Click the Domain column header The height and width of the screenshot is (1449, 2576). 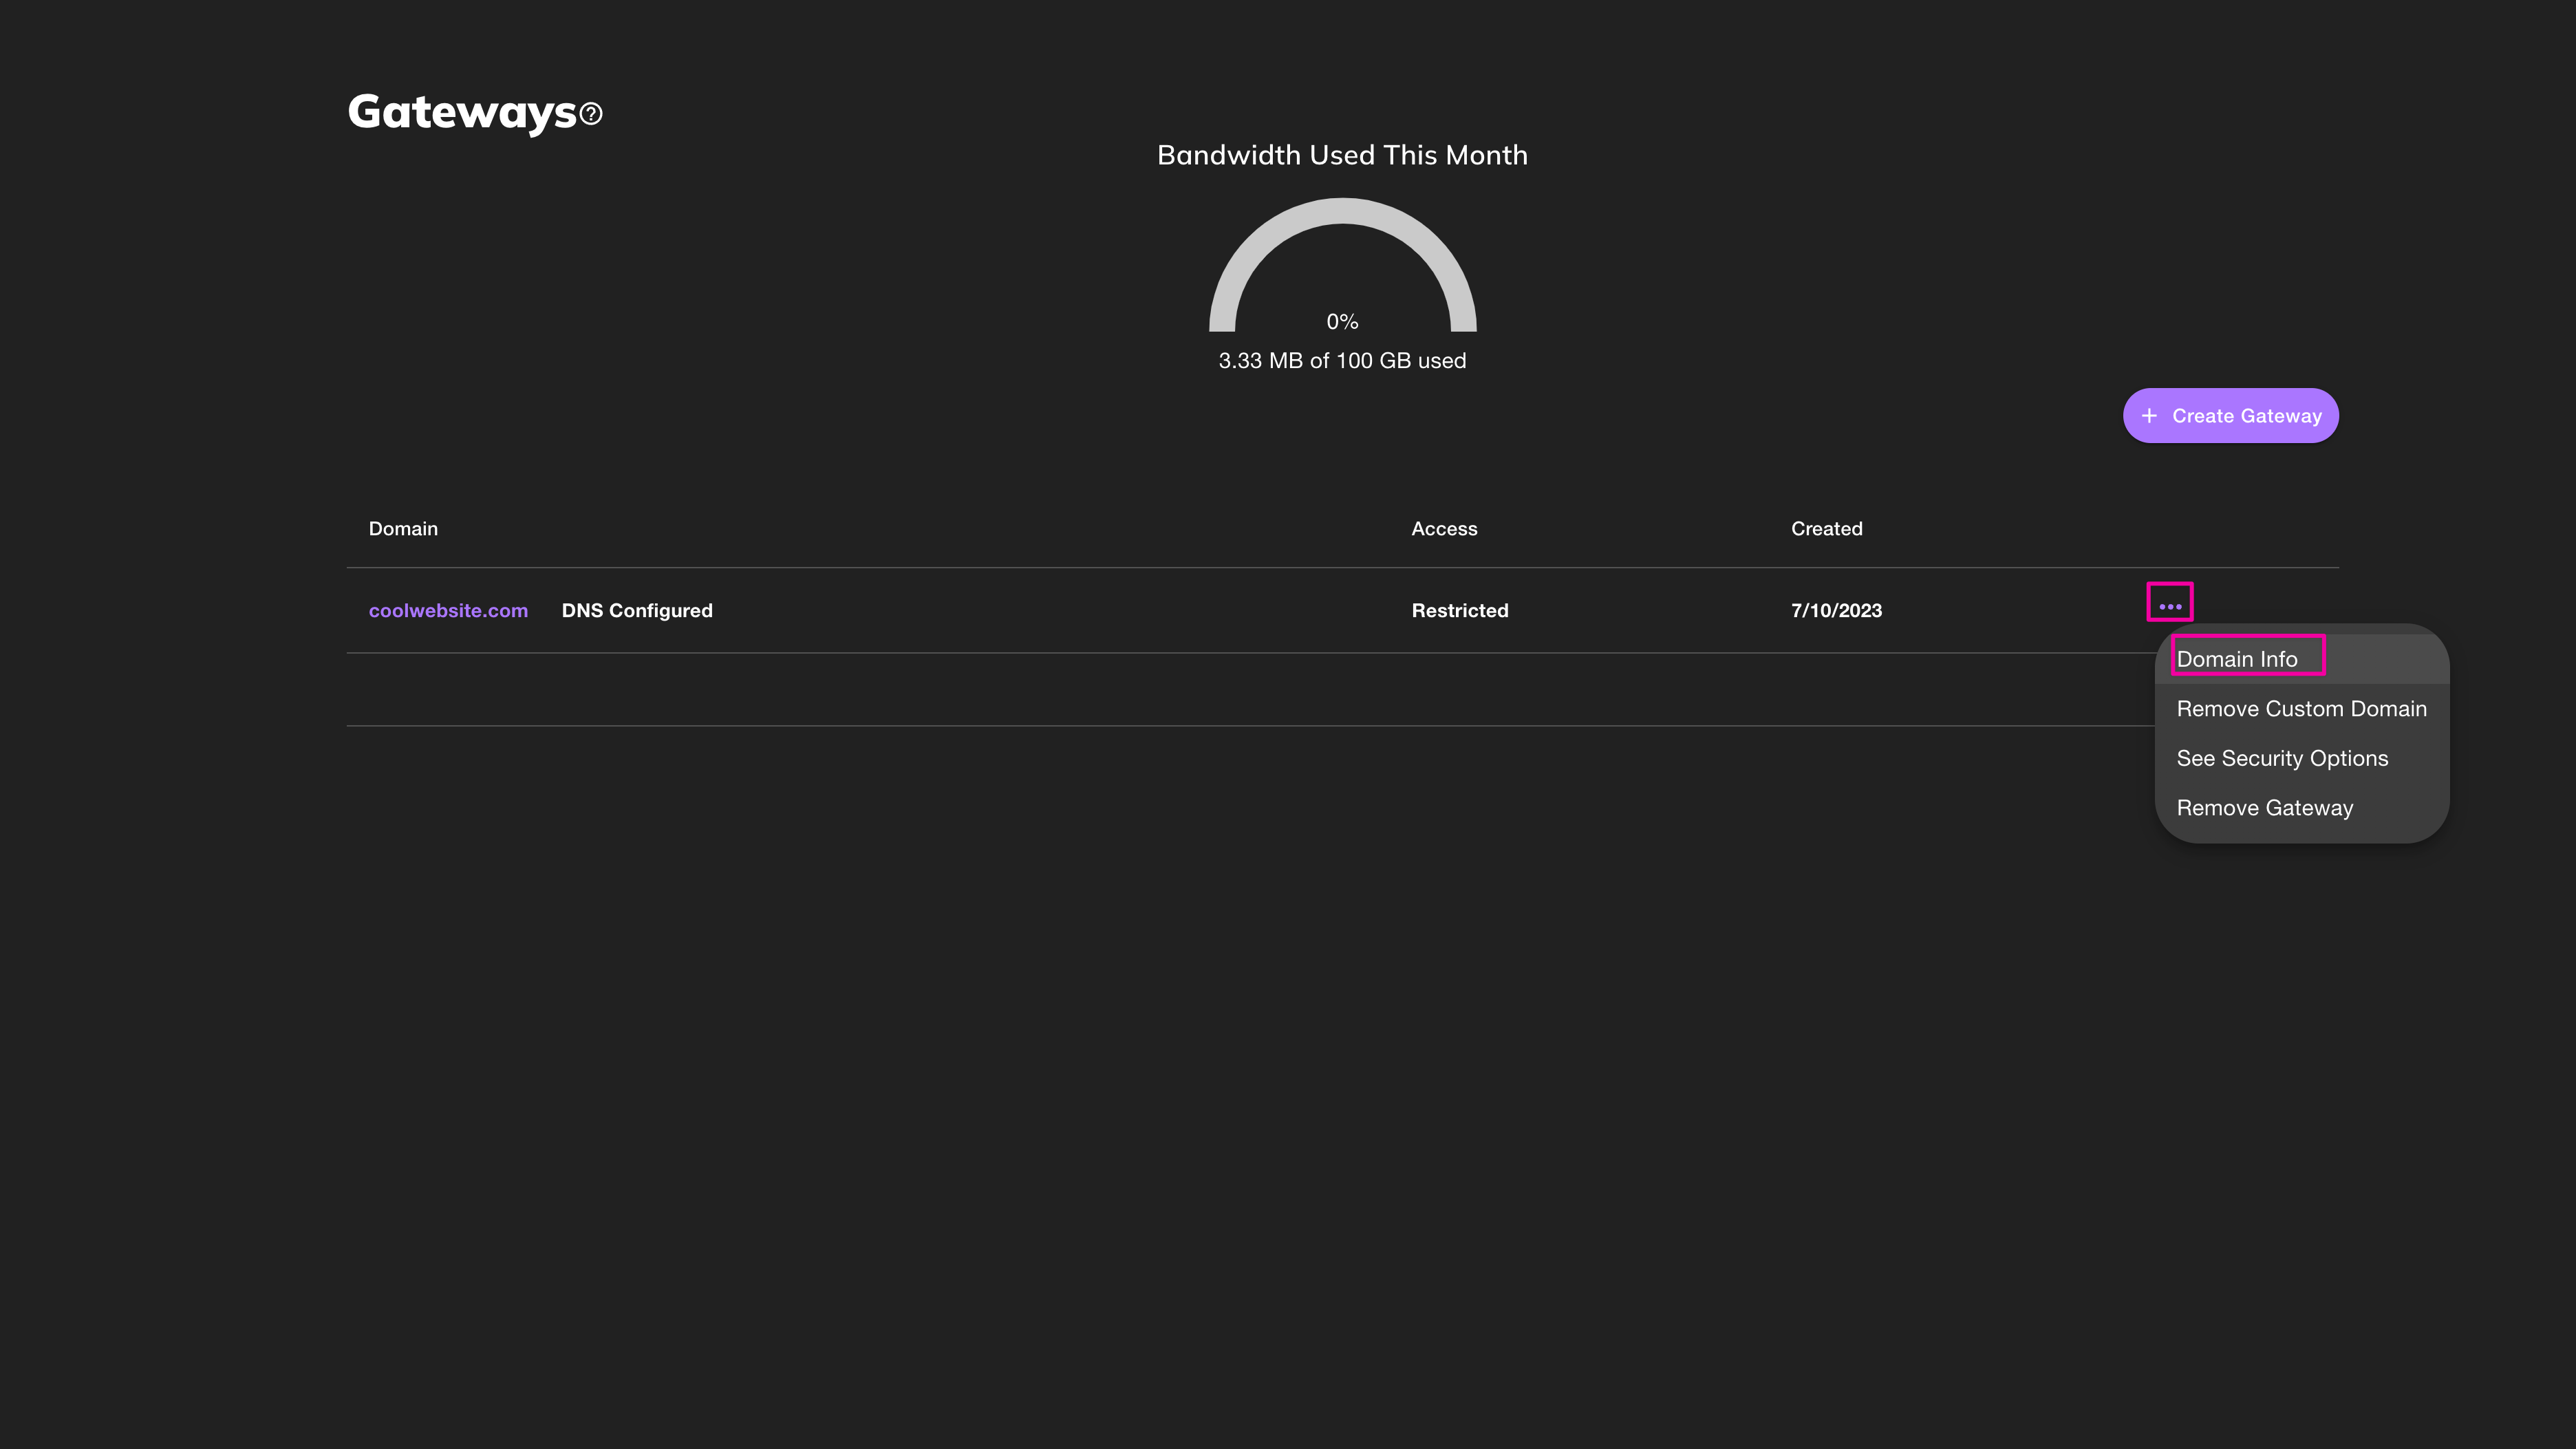pyautogui.click(x=403, y=529)
